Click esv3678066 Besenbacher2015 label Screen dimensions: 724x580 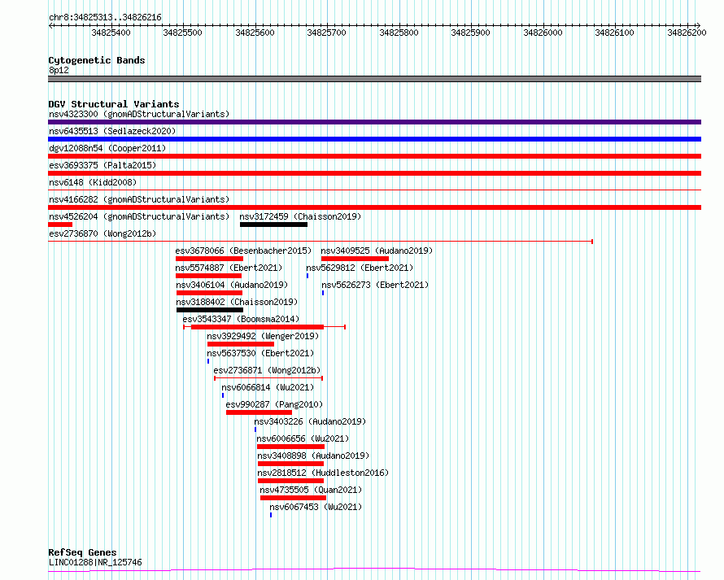(x=243, y=251)
